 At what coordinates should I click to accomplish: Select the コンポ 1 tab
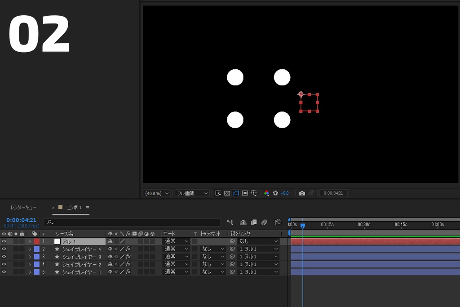click(74, 207)
